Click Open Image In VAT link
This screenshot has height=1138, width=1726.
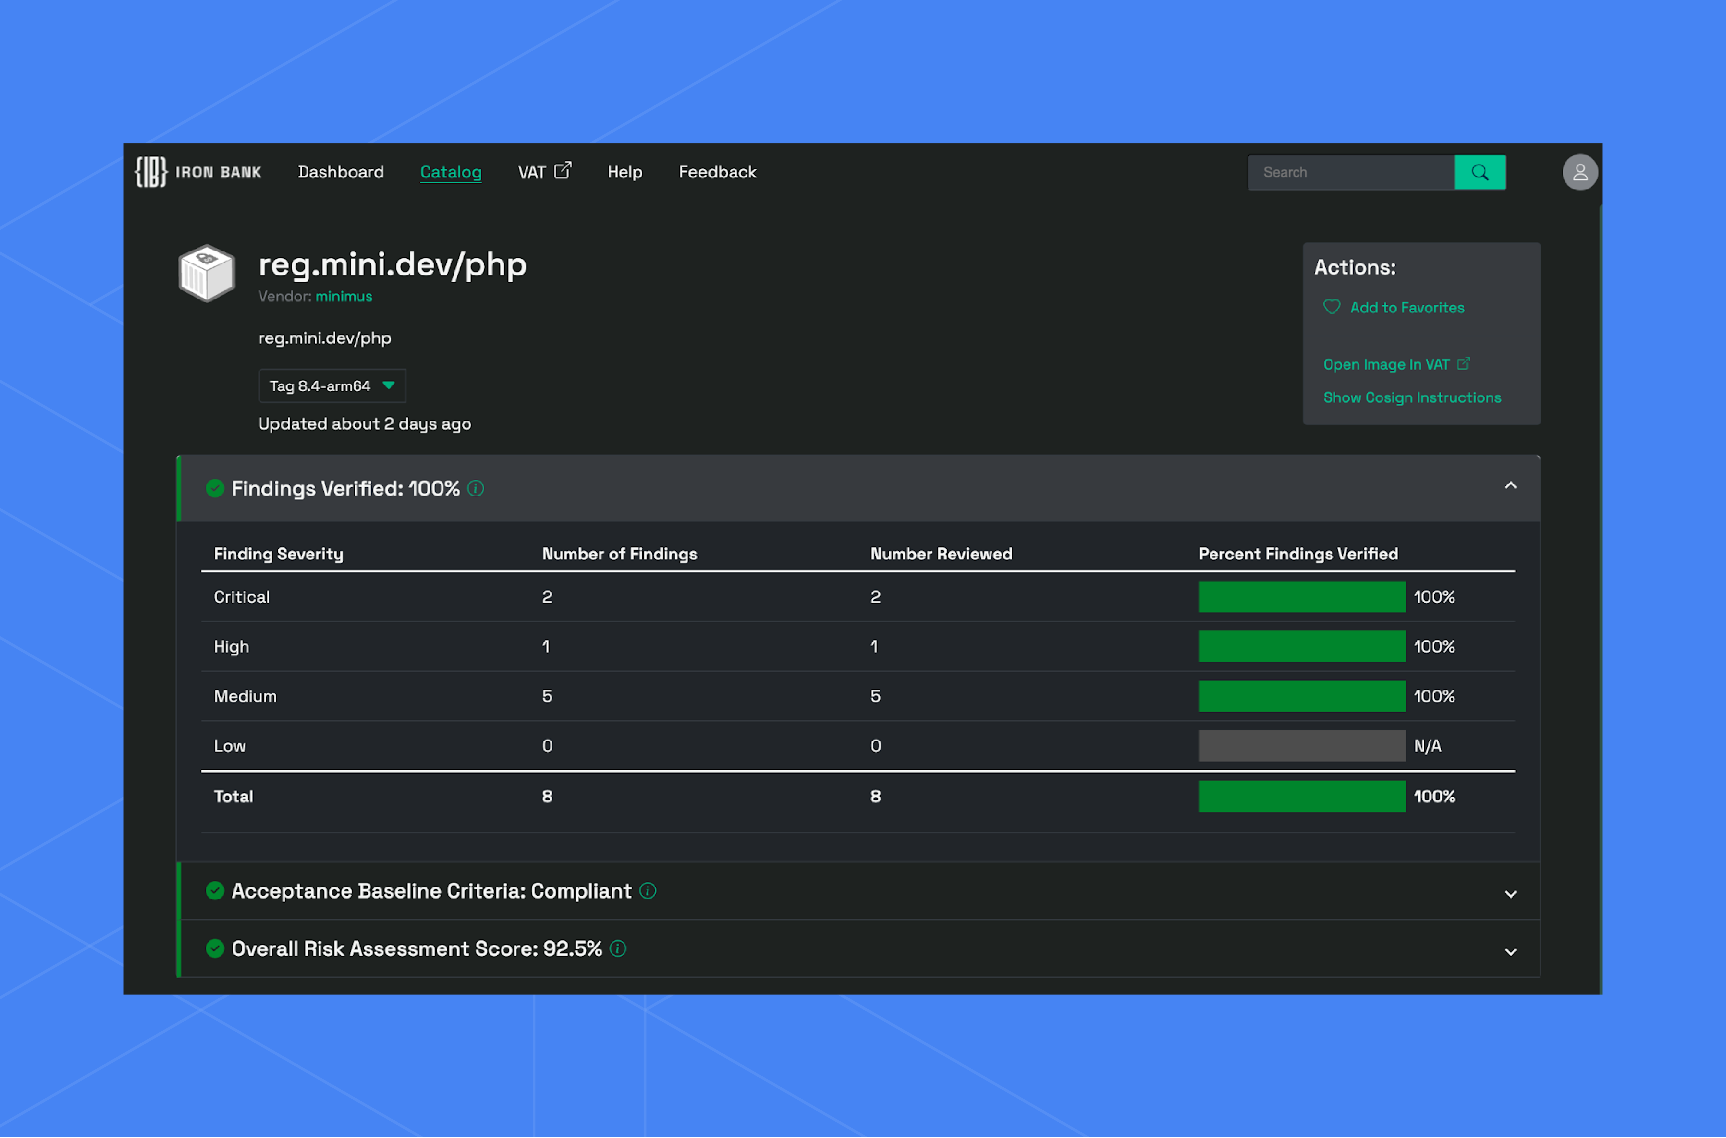[1386, 365]
